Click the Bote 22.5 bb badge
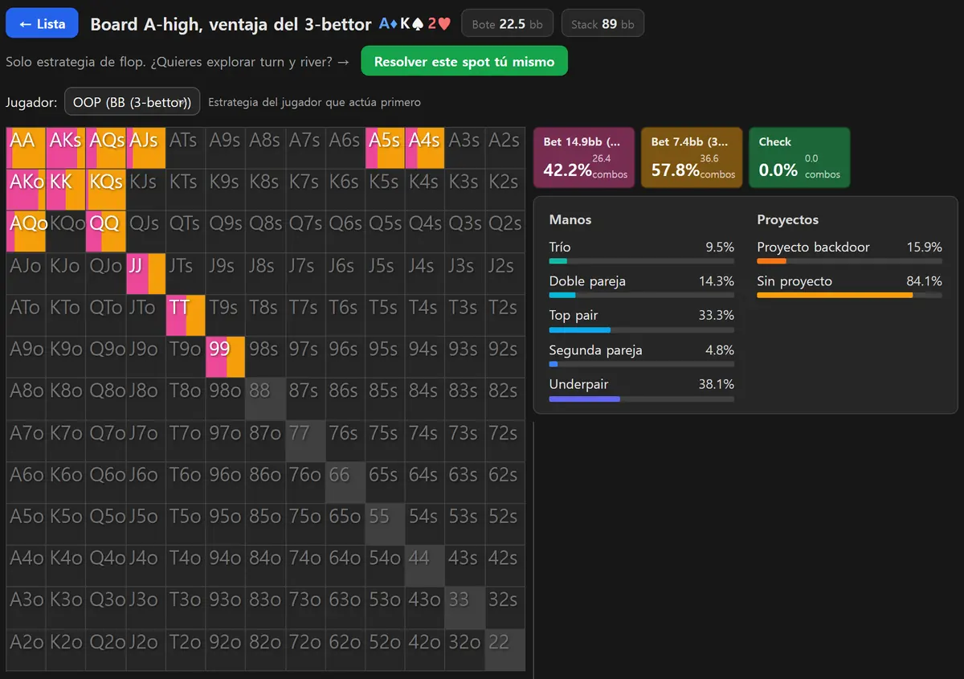 (x=508, y=24)
